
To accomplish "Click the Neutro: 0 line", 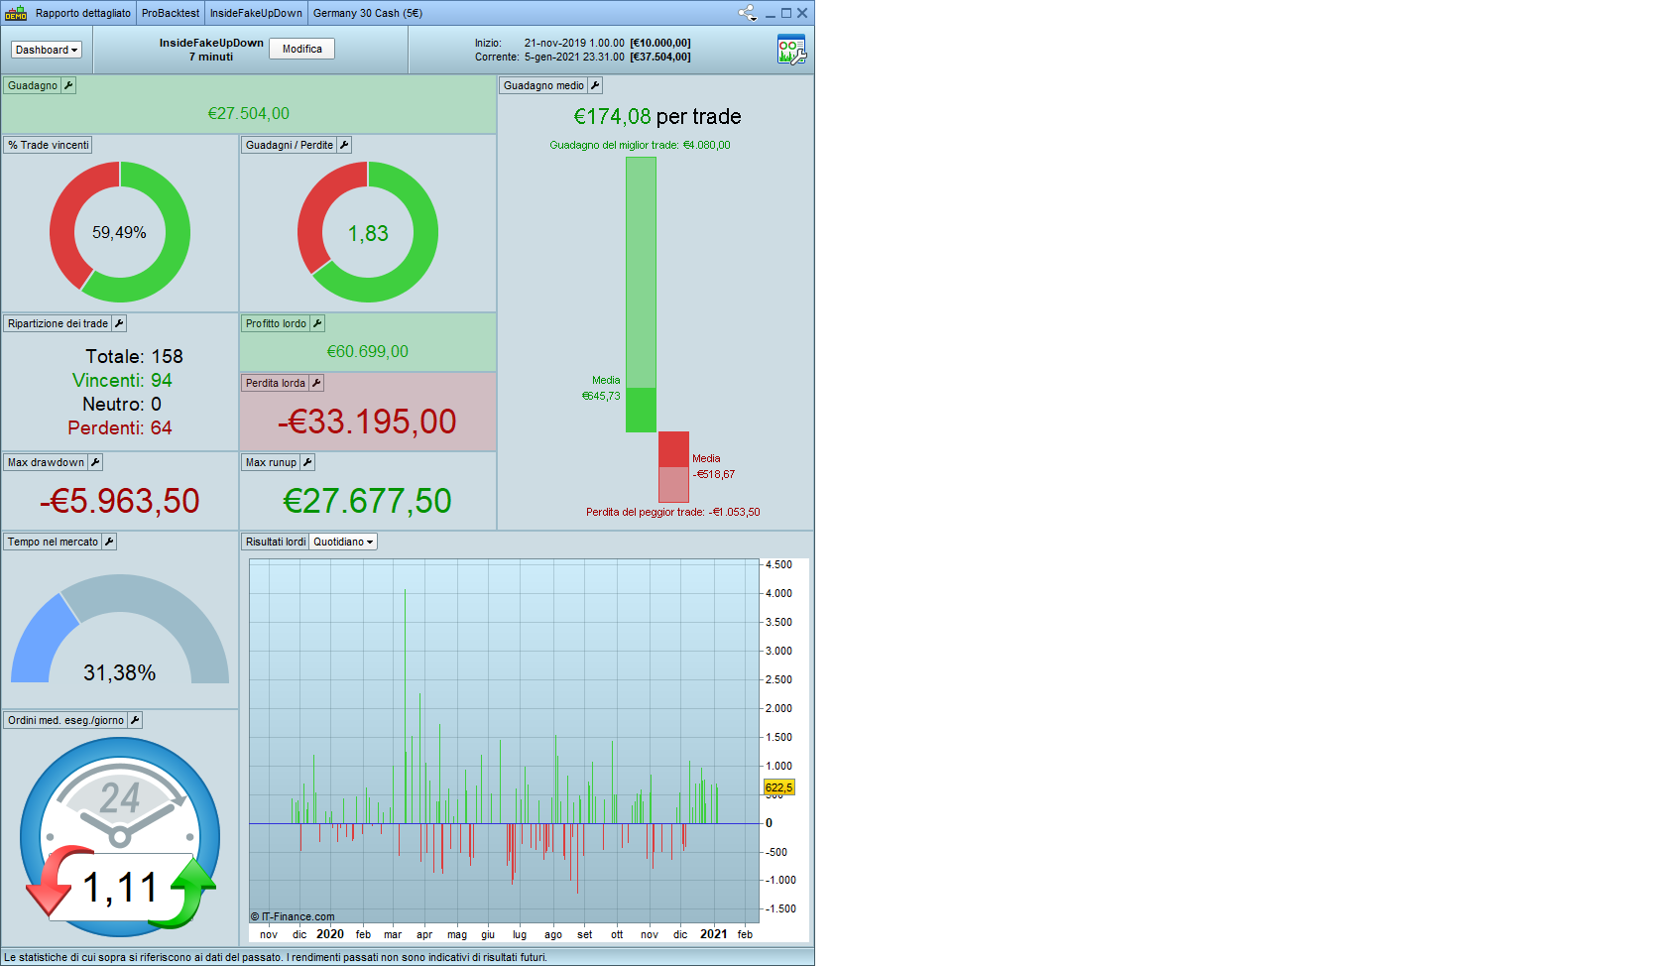I will (x=122, y=404).
